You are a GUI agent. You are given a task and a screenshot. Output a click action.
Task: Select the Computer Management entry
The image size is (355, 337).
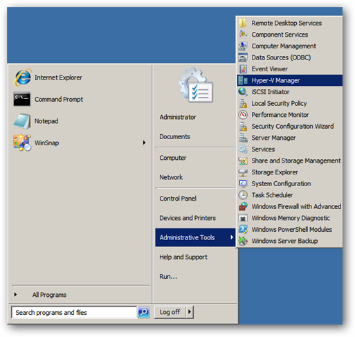(x=290, y=46)
